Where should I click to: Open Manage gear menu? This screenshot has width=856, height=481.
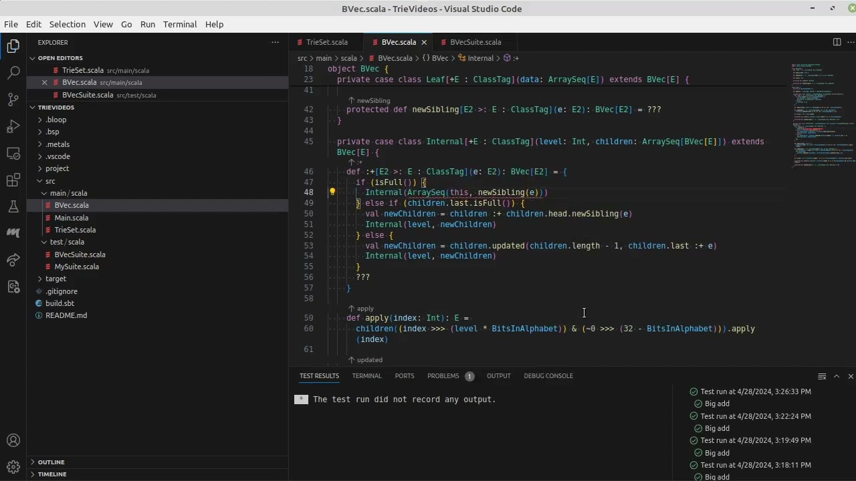coord(13,467)
